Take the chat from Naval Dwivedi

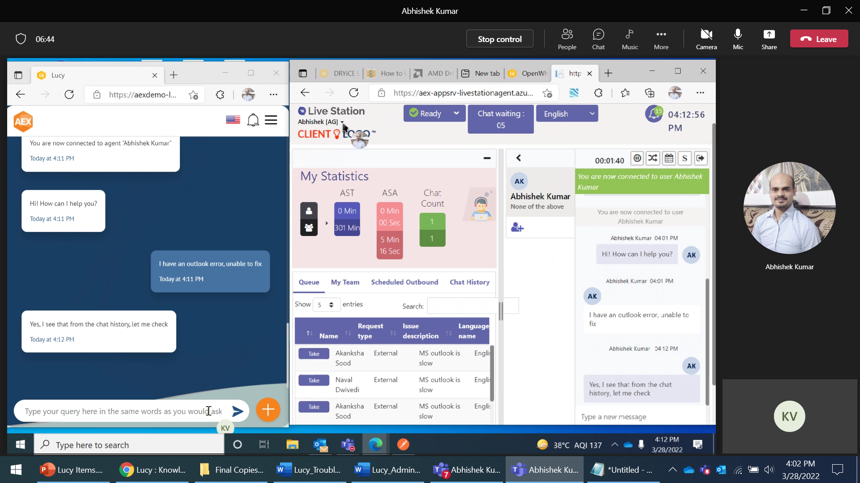(x=313, y=380)
